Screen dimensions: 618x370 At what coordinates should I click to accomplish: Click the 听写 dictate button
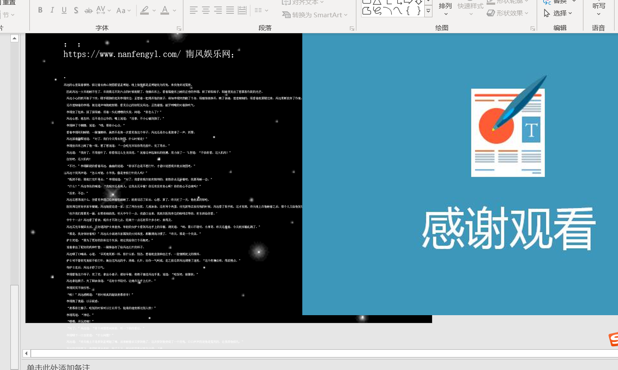(x=599, y=9)
